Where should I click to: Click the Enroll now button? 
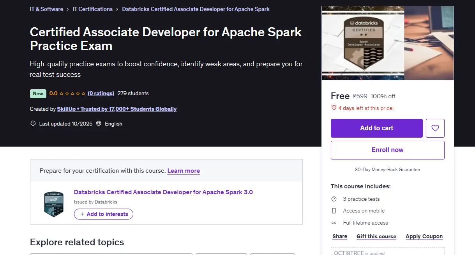click(388, 150)
